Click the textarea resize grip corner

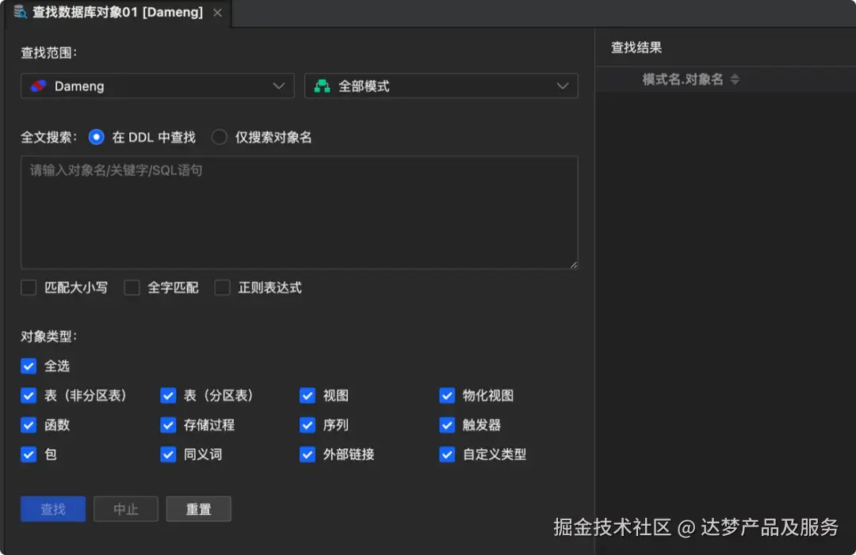[574, 265]
